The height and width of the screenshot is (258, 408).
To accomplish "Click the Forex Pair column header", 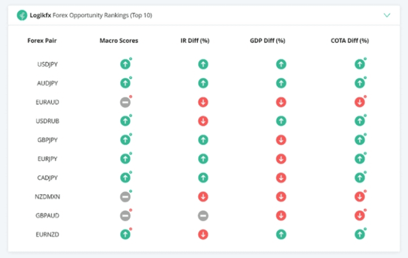I will pyautogui.click(x=42, y=41).
